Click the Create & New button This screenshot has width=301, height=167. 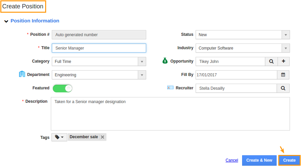(259, 160)
